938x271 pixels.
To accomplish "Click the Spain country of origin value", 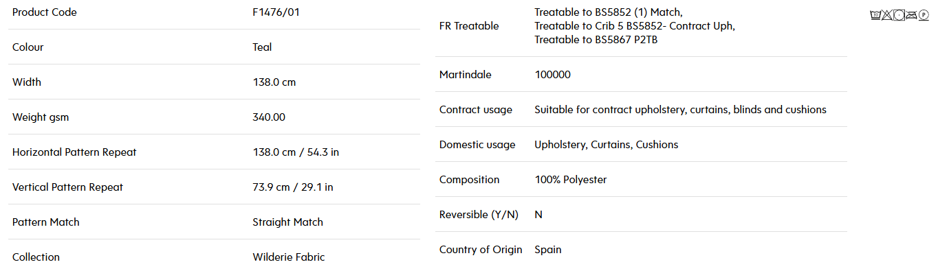I will (x=548, y=250).
